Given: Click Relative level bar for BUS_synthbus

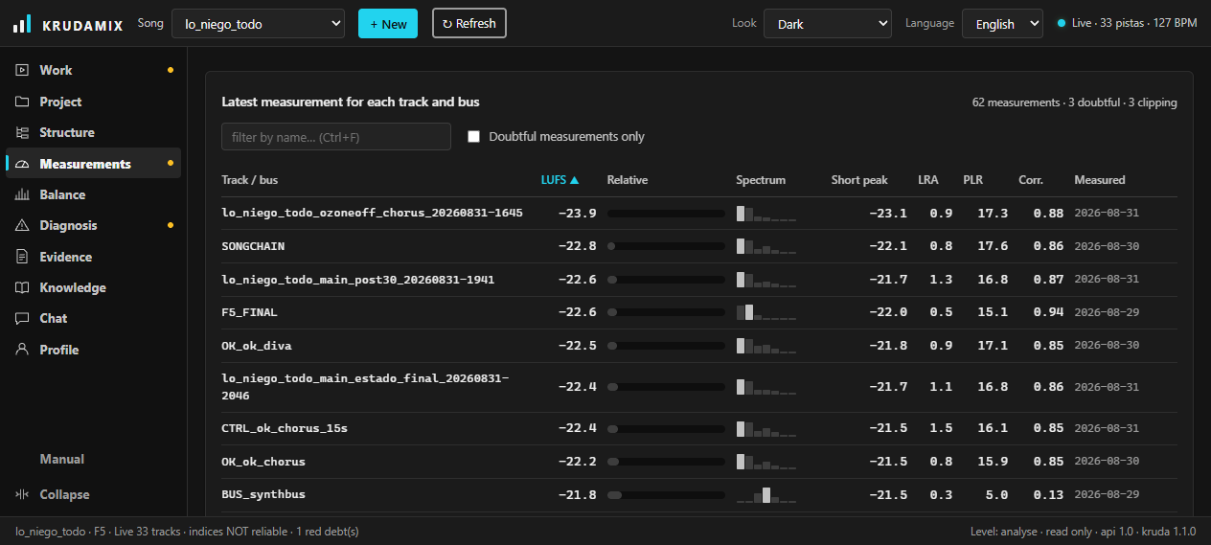Looking at the screenshot, I should click(x=666, y=494).
